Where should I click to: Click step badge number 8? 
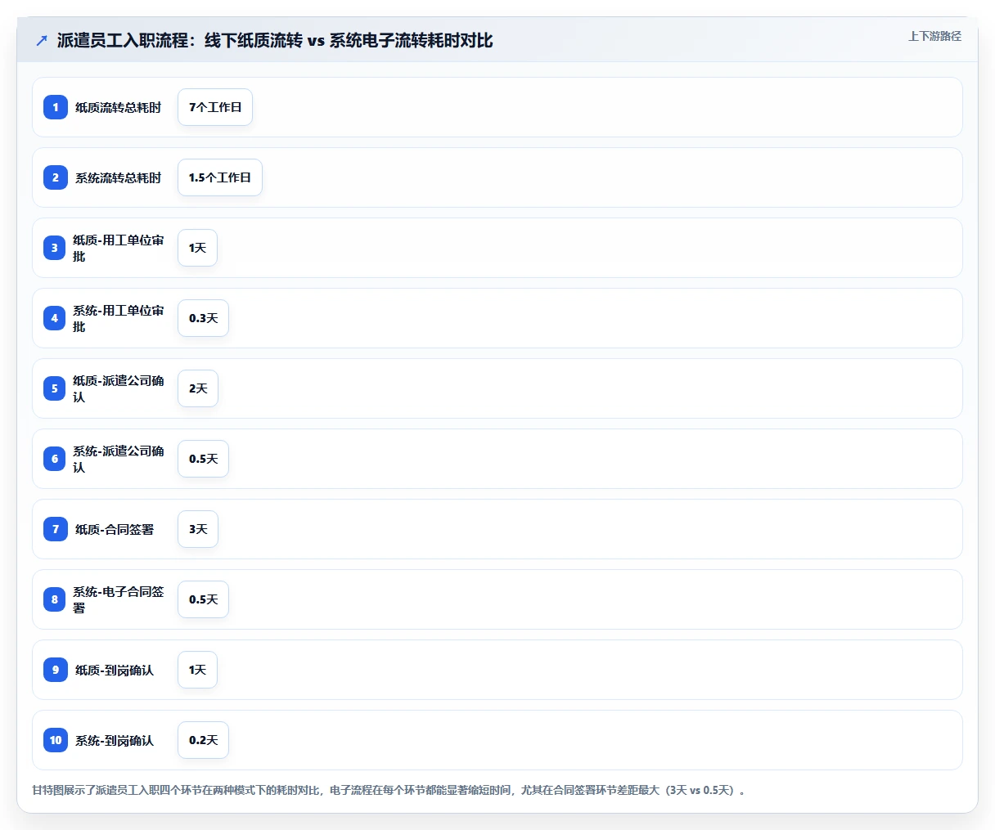pyautogui.click(x=55, y=599)
